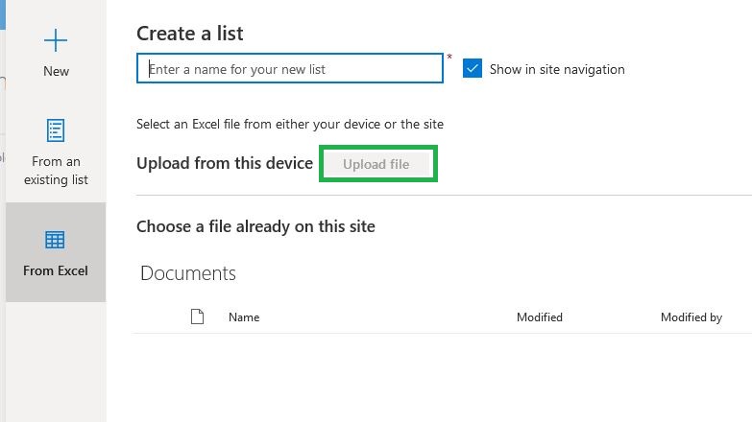The width and height of the screenshot is (752, 422).
Task: Click the From Excel grid icon
Action: (x=55, y=240)
